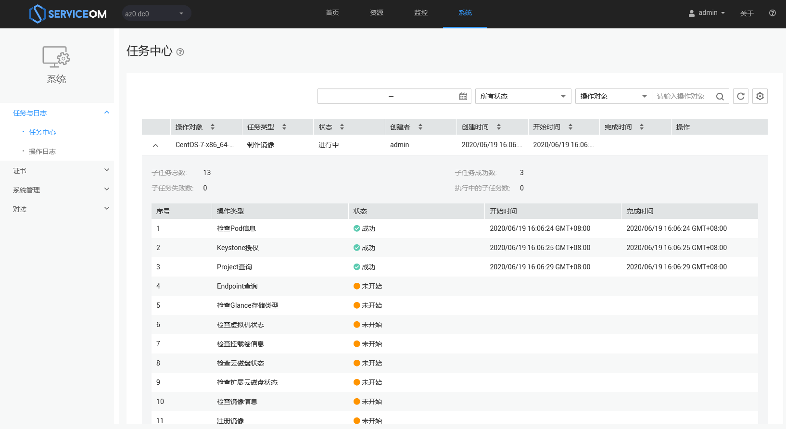Go to the 首页 tab
Image resolution: width=786 pixels, height=429 pixels.
pyautogui.click(x=332, y=13)
